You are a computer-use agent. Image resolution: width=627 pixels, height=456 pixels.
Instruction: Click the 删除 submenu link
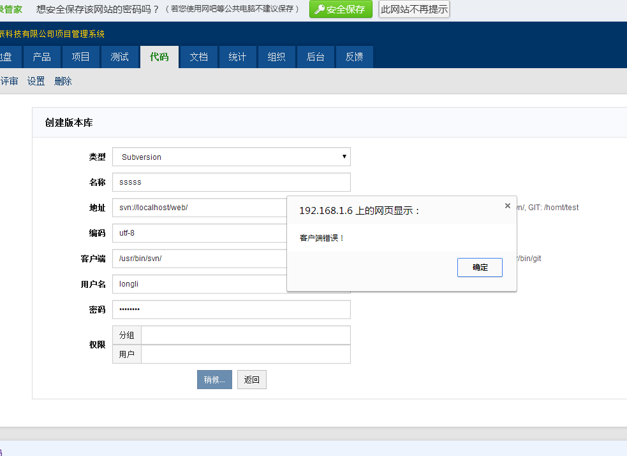pos(63,81)
